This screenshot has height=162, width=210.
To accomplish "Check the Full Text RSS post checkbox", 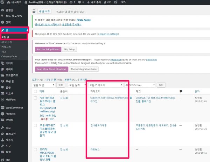I will pyautogui.click(x=35, y=98).
